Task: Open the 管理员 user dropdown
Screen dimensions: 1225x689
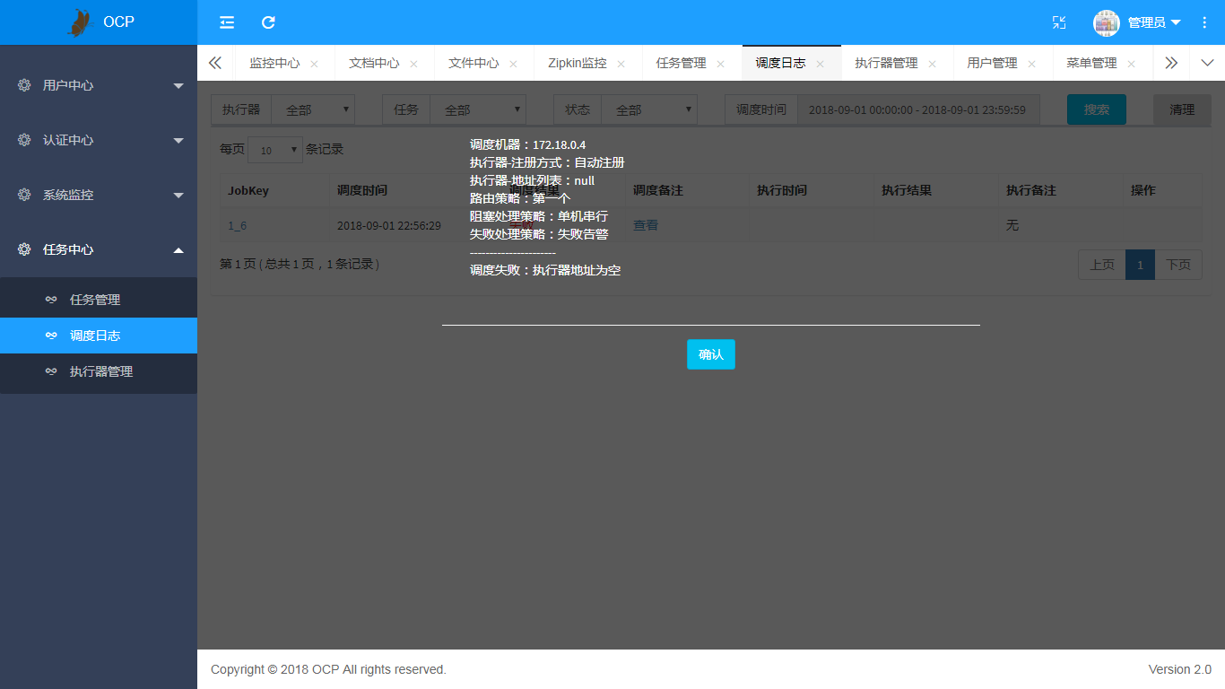Action: [1154, 22]
